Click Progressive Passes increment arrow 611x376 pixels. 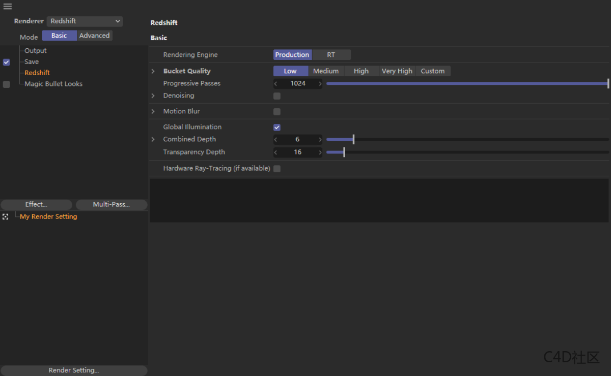pyautogui.click(x=320, y=84)
